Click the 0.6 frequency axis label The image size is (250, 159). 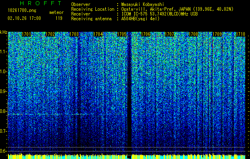click(4, 151)
